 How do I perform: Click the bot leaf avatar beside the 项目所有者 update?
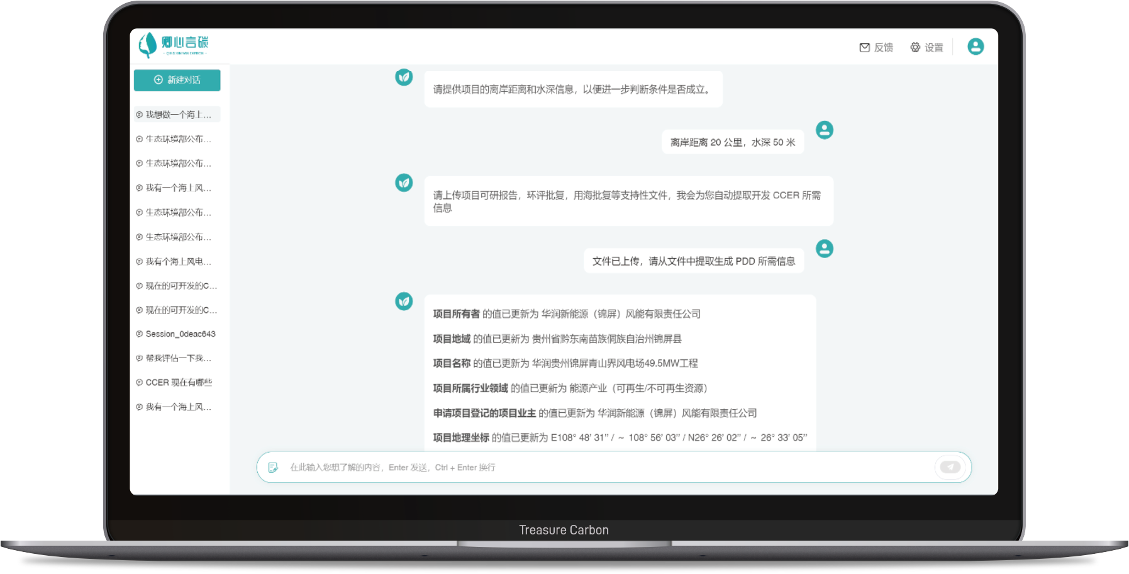point(404,301)
